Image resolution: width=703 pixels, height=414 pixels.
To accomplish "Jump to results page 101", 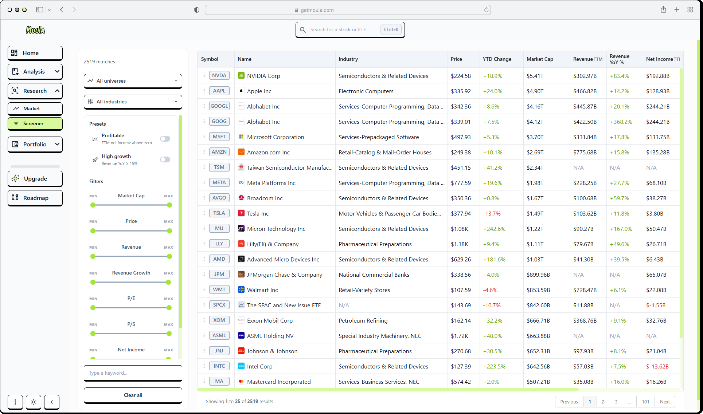I will click(x=645, y=402).
